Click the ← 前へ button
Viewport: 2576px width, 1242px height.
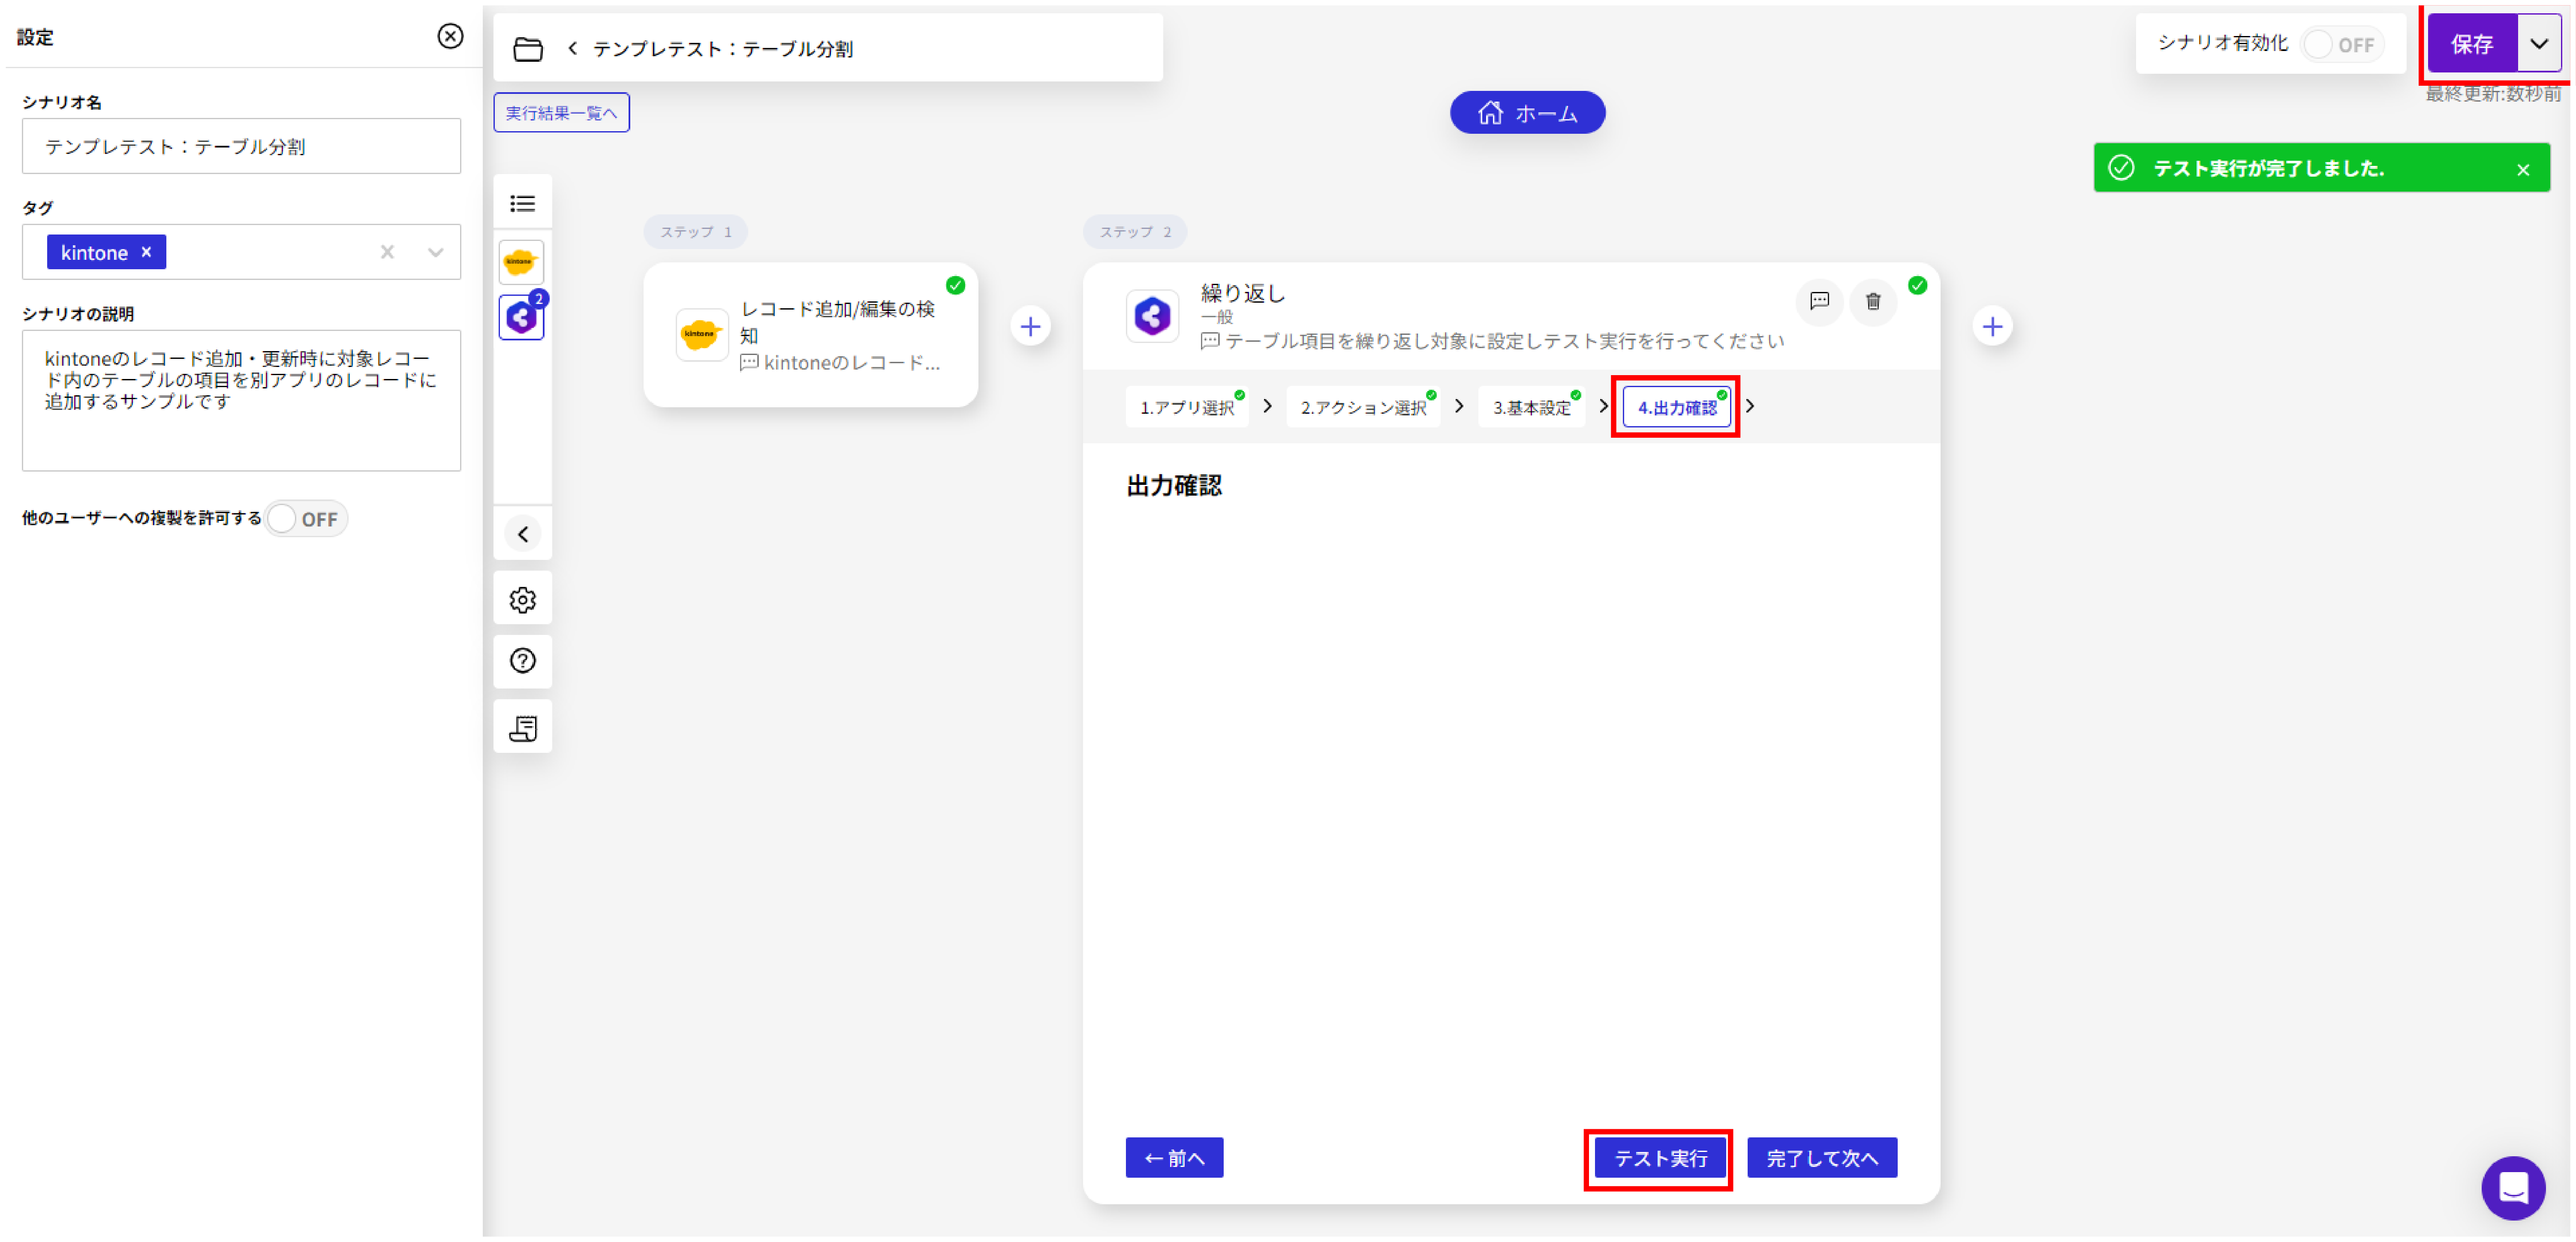click(1174, 1157)
